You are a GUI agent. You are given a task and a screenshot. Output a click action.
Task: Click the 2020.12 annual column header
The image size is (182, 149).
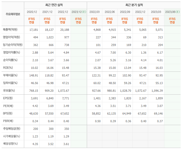[x=32, y=12]
